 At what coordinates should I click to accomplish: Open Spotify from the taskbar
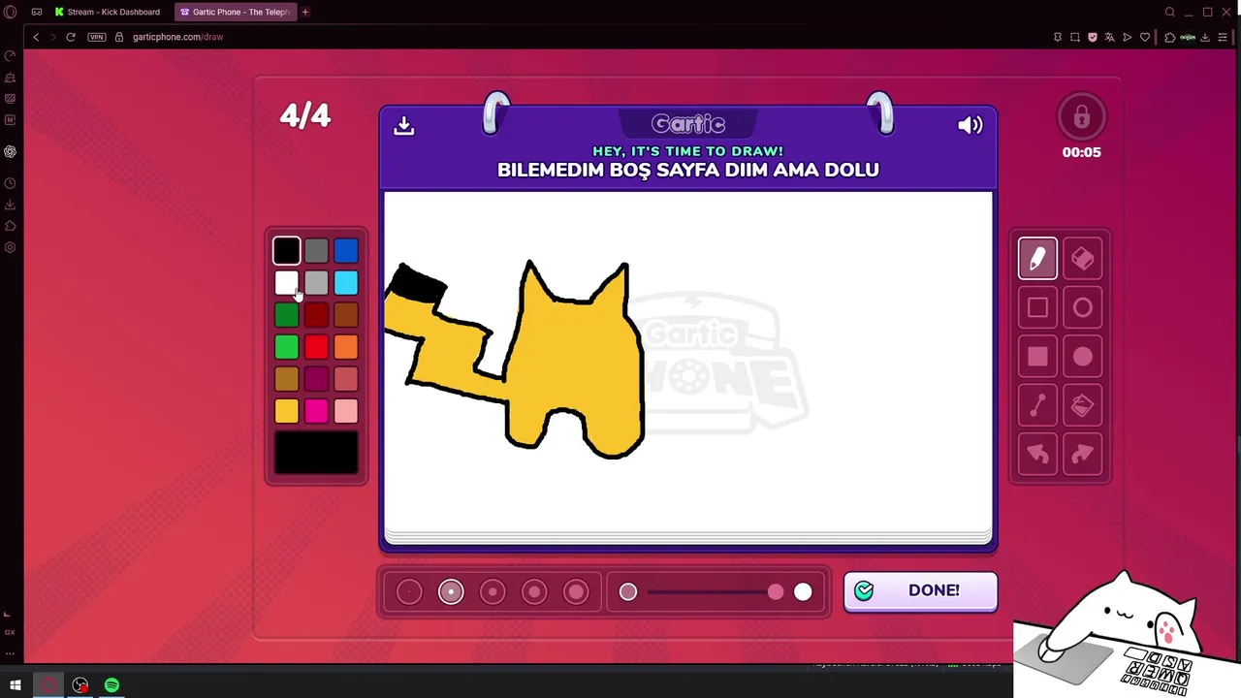[111, 685]
